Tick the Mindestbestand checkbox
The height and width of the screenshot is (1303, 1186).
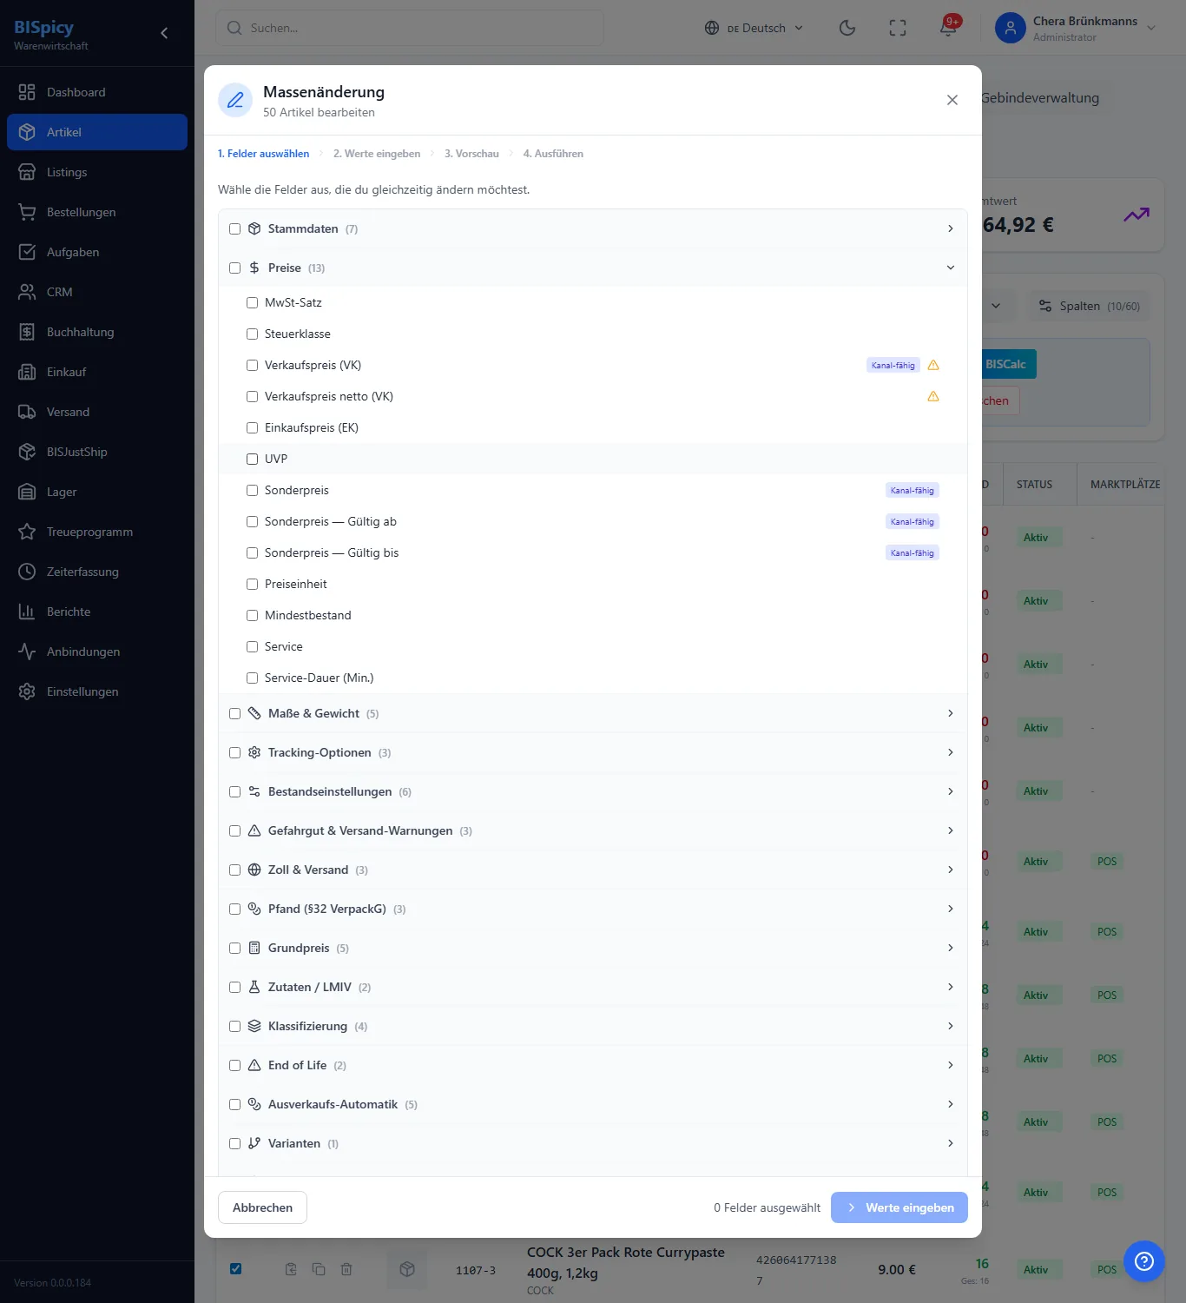click(x=252, y=615)
